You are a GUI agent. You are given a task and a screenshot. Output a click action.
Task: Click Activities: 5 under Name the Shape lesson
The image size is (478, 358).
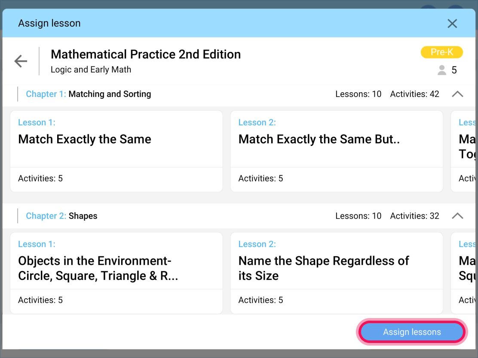260,300
